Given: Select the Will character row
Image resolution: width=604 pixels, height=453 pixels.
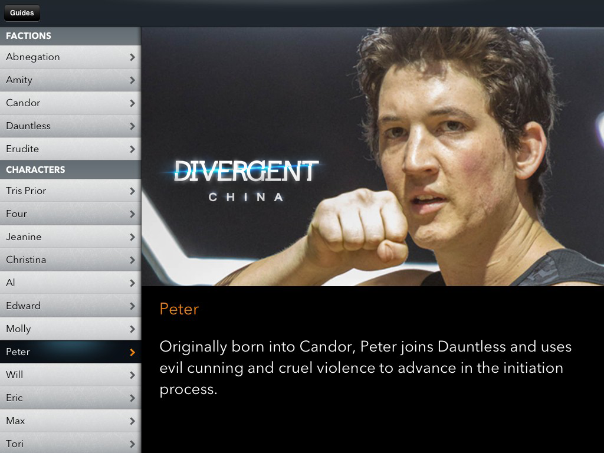Looking at the screenshot, I should pyautogui.click(x=71, y=375).
